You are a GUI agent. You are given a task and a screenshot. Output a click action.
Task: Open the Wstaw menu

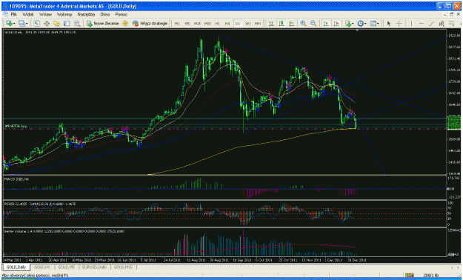45,14
